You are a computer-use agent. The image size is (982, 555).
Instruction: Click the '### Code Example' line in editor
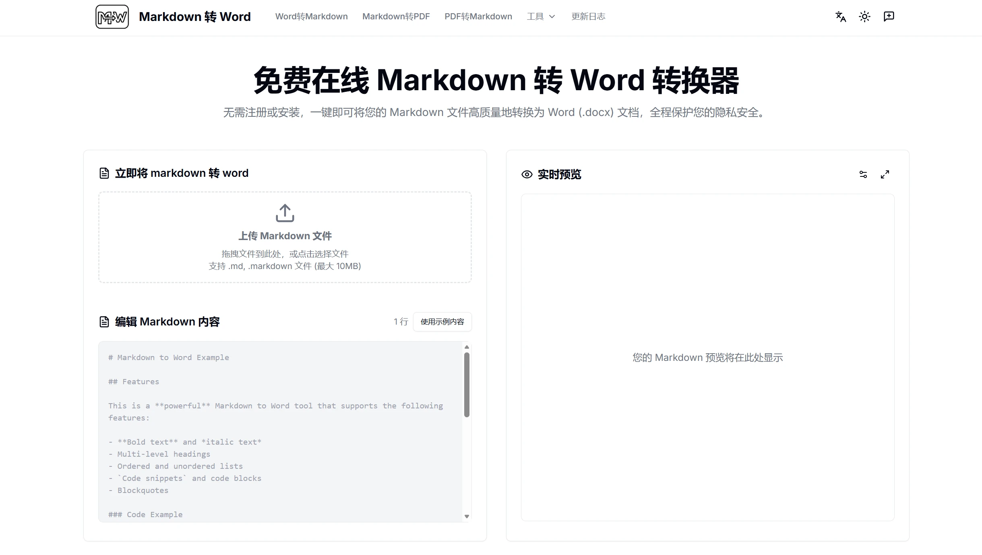[145, 515]
